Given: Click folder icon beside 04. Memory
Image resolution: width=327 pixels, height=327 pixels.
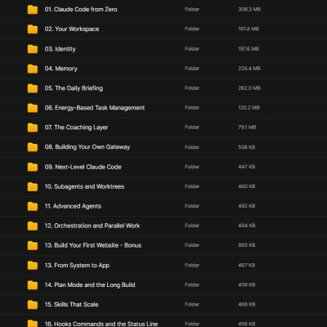Looking at the screenshot, I should 33,69.
